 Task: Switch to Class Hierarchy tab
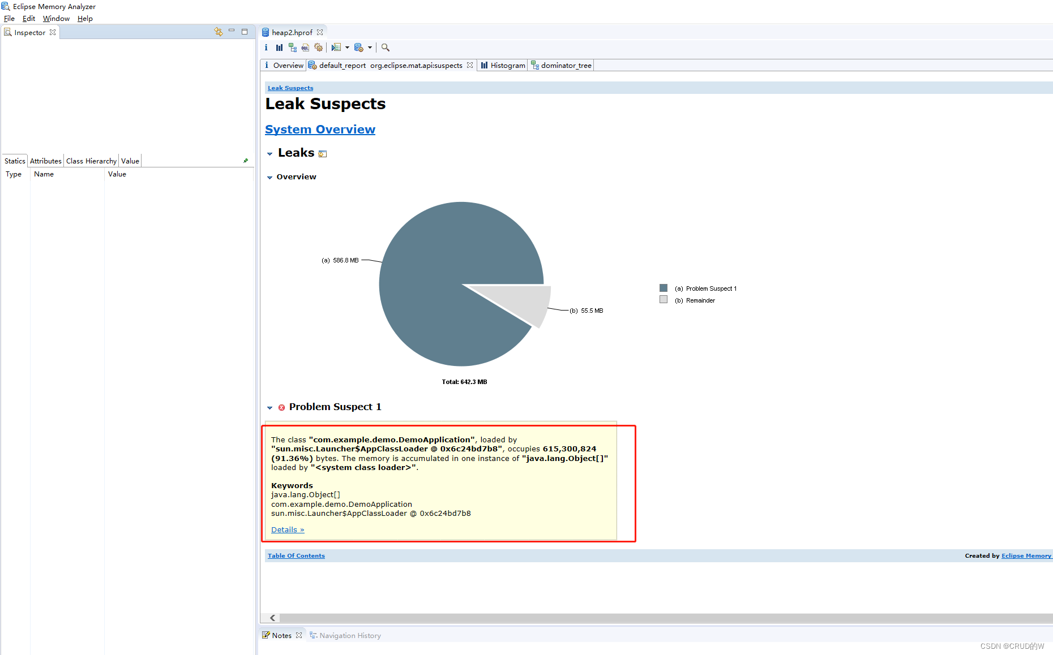(x=91, y=161)
